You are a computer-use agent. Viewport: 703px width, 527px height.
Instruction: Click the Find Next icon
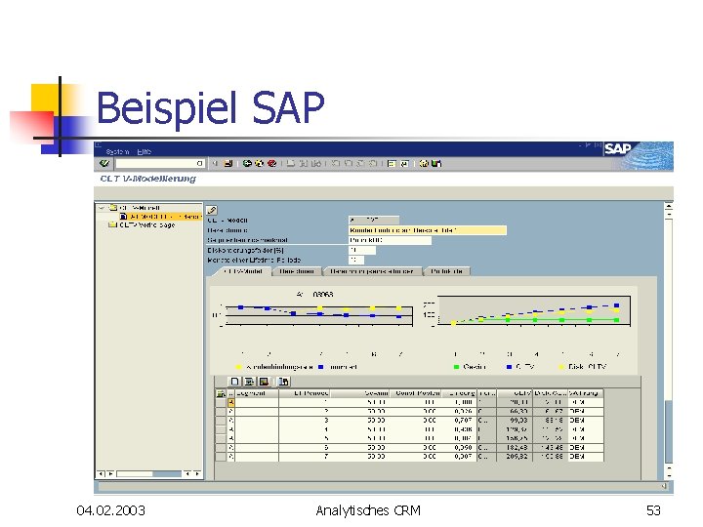[315, 164]
